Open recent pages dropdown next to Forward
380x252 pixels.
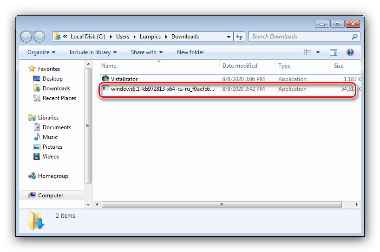(48, 37)
